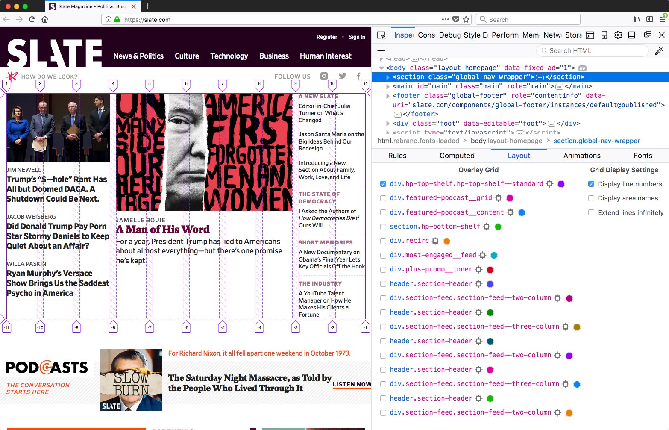
Task: Reload the page
Action: [32, 19]
